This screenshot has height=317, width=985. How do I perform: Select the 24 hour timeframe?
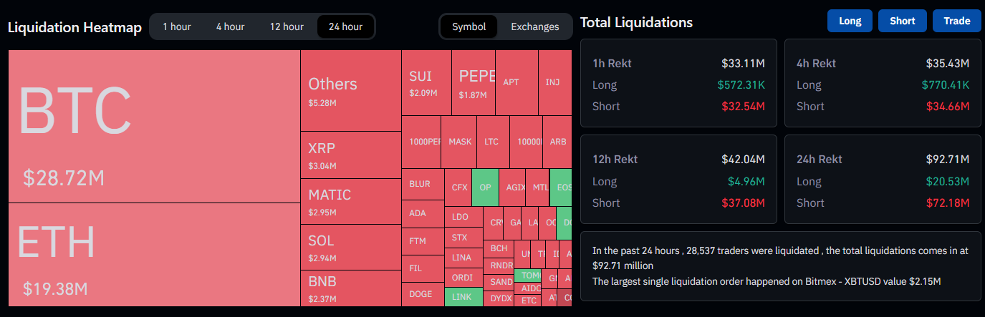345,27
